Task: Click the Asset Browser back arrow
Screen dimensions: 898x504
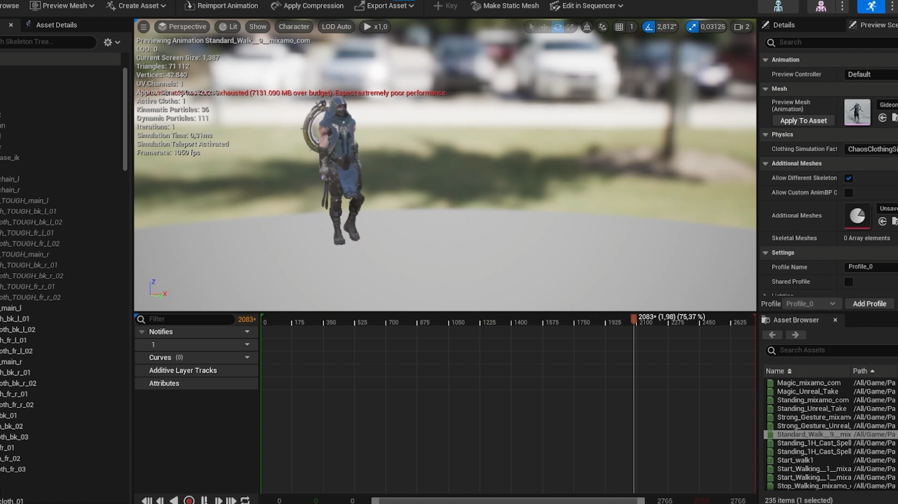Action: pyautogui.click(x=772, y=335)
